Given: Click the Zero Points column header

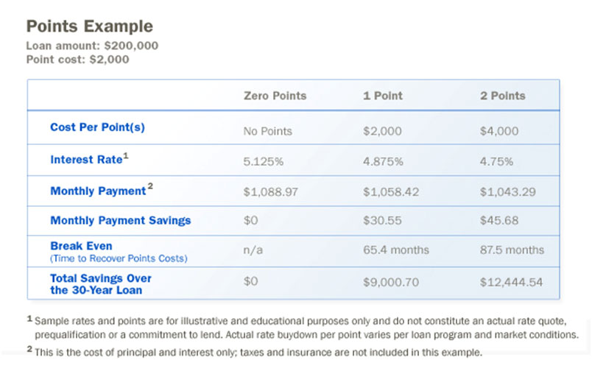Looking at the screenshot, I should pos(275,96).
